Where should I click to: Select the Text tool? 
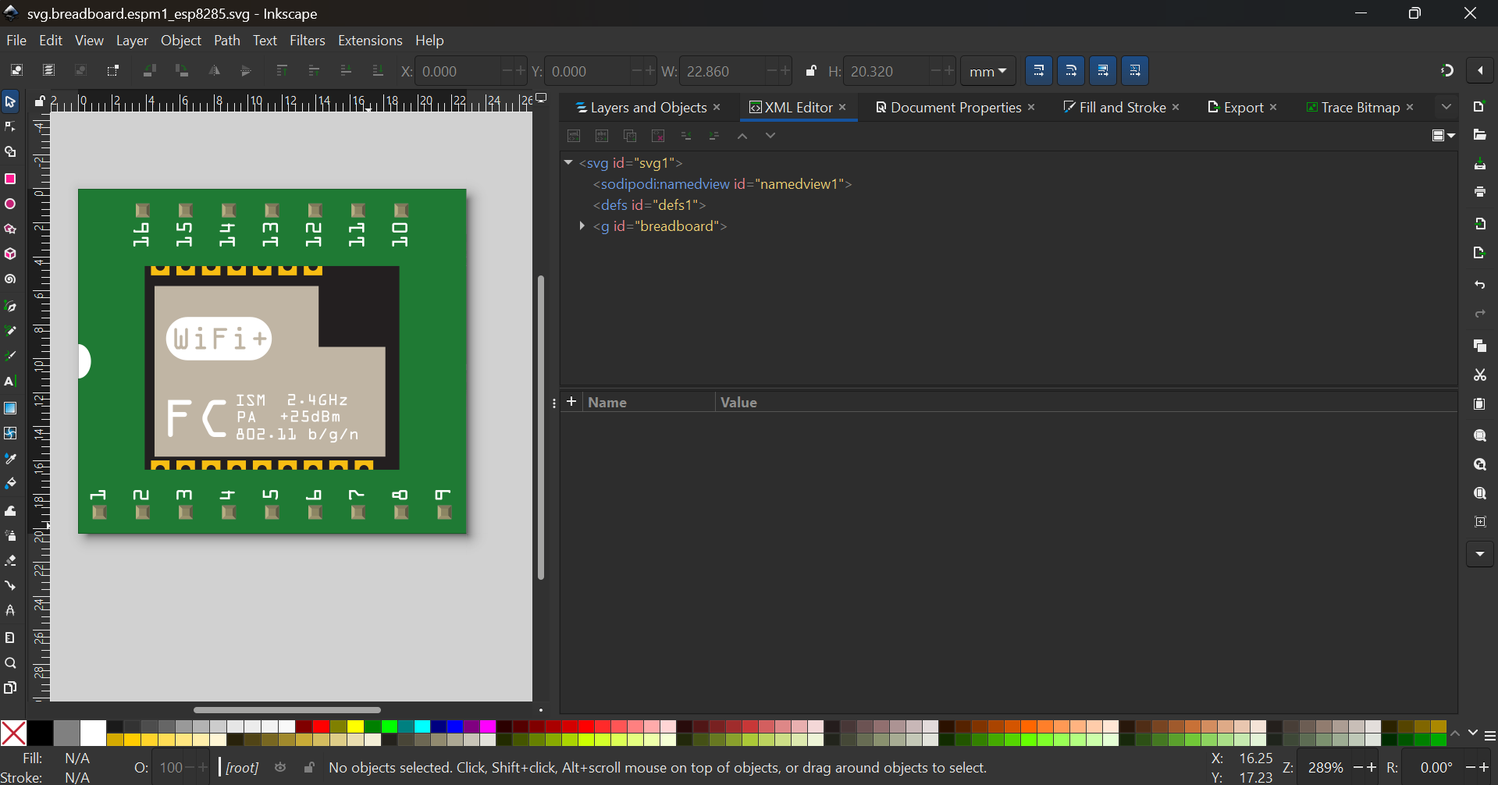click(10, 382)
